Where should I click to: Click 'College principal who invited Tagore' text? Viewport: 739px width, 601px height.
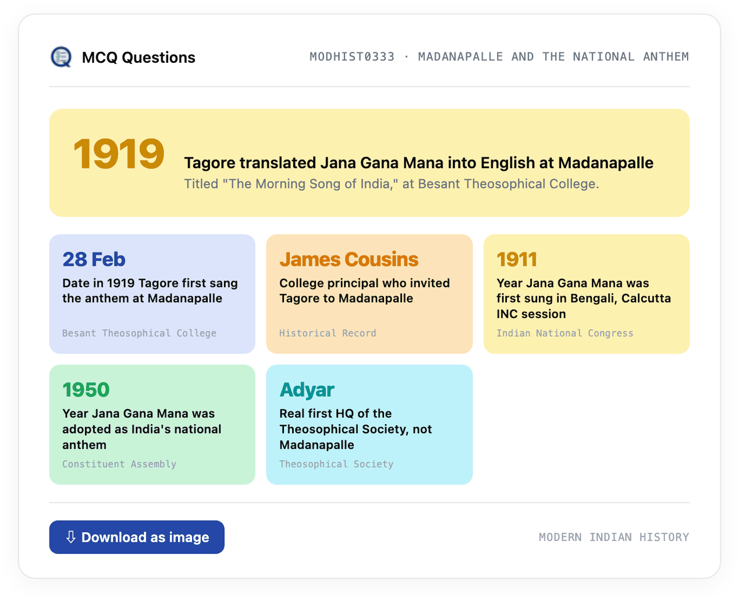pyautogui.click(x=365, y=290)
